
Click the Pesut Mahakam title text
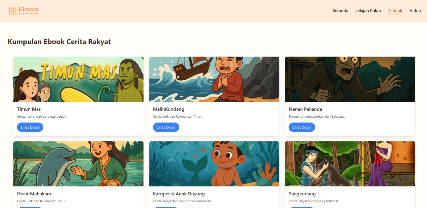(x=34, y=194)
